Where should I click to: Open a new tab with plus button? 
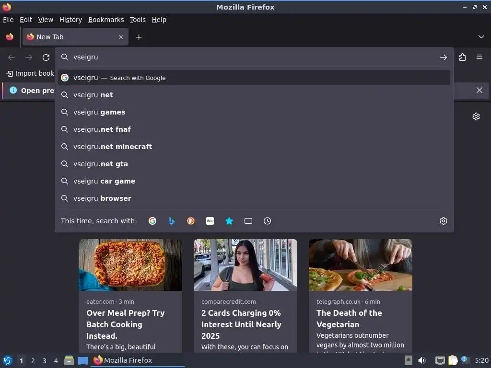[139, 37]
